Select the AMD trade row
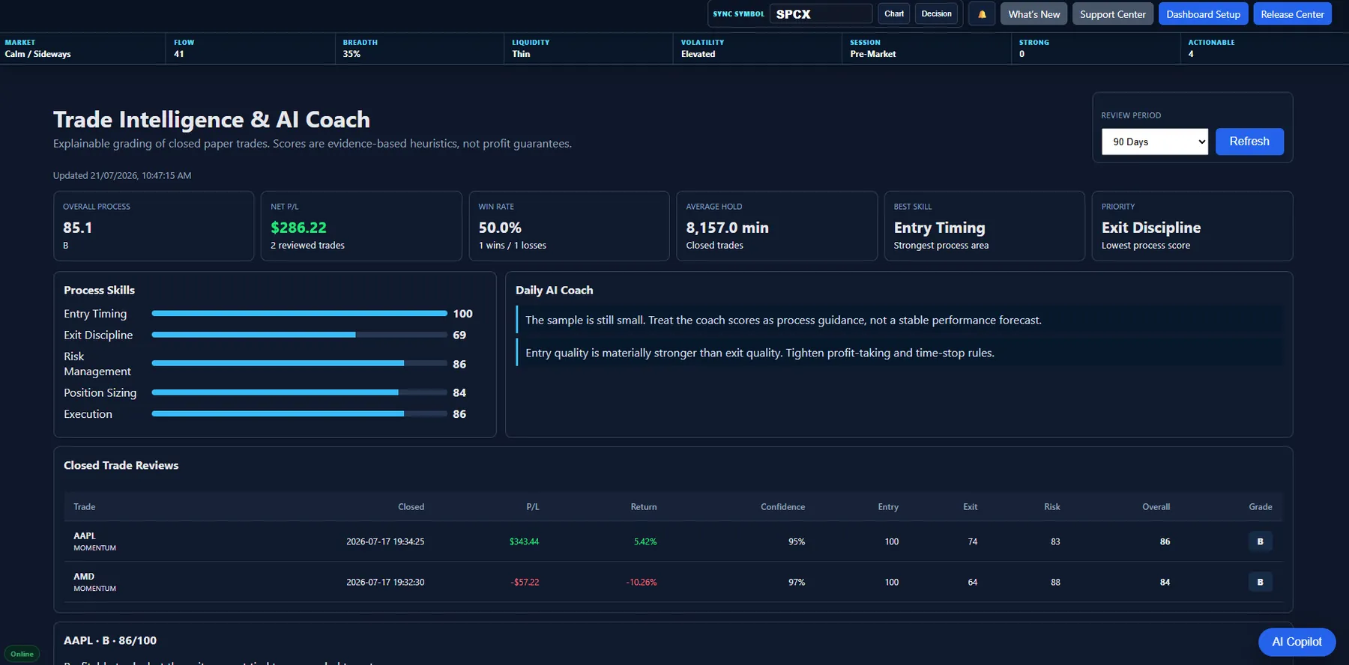Screen dimensions: 1349x665 [673, 582]
